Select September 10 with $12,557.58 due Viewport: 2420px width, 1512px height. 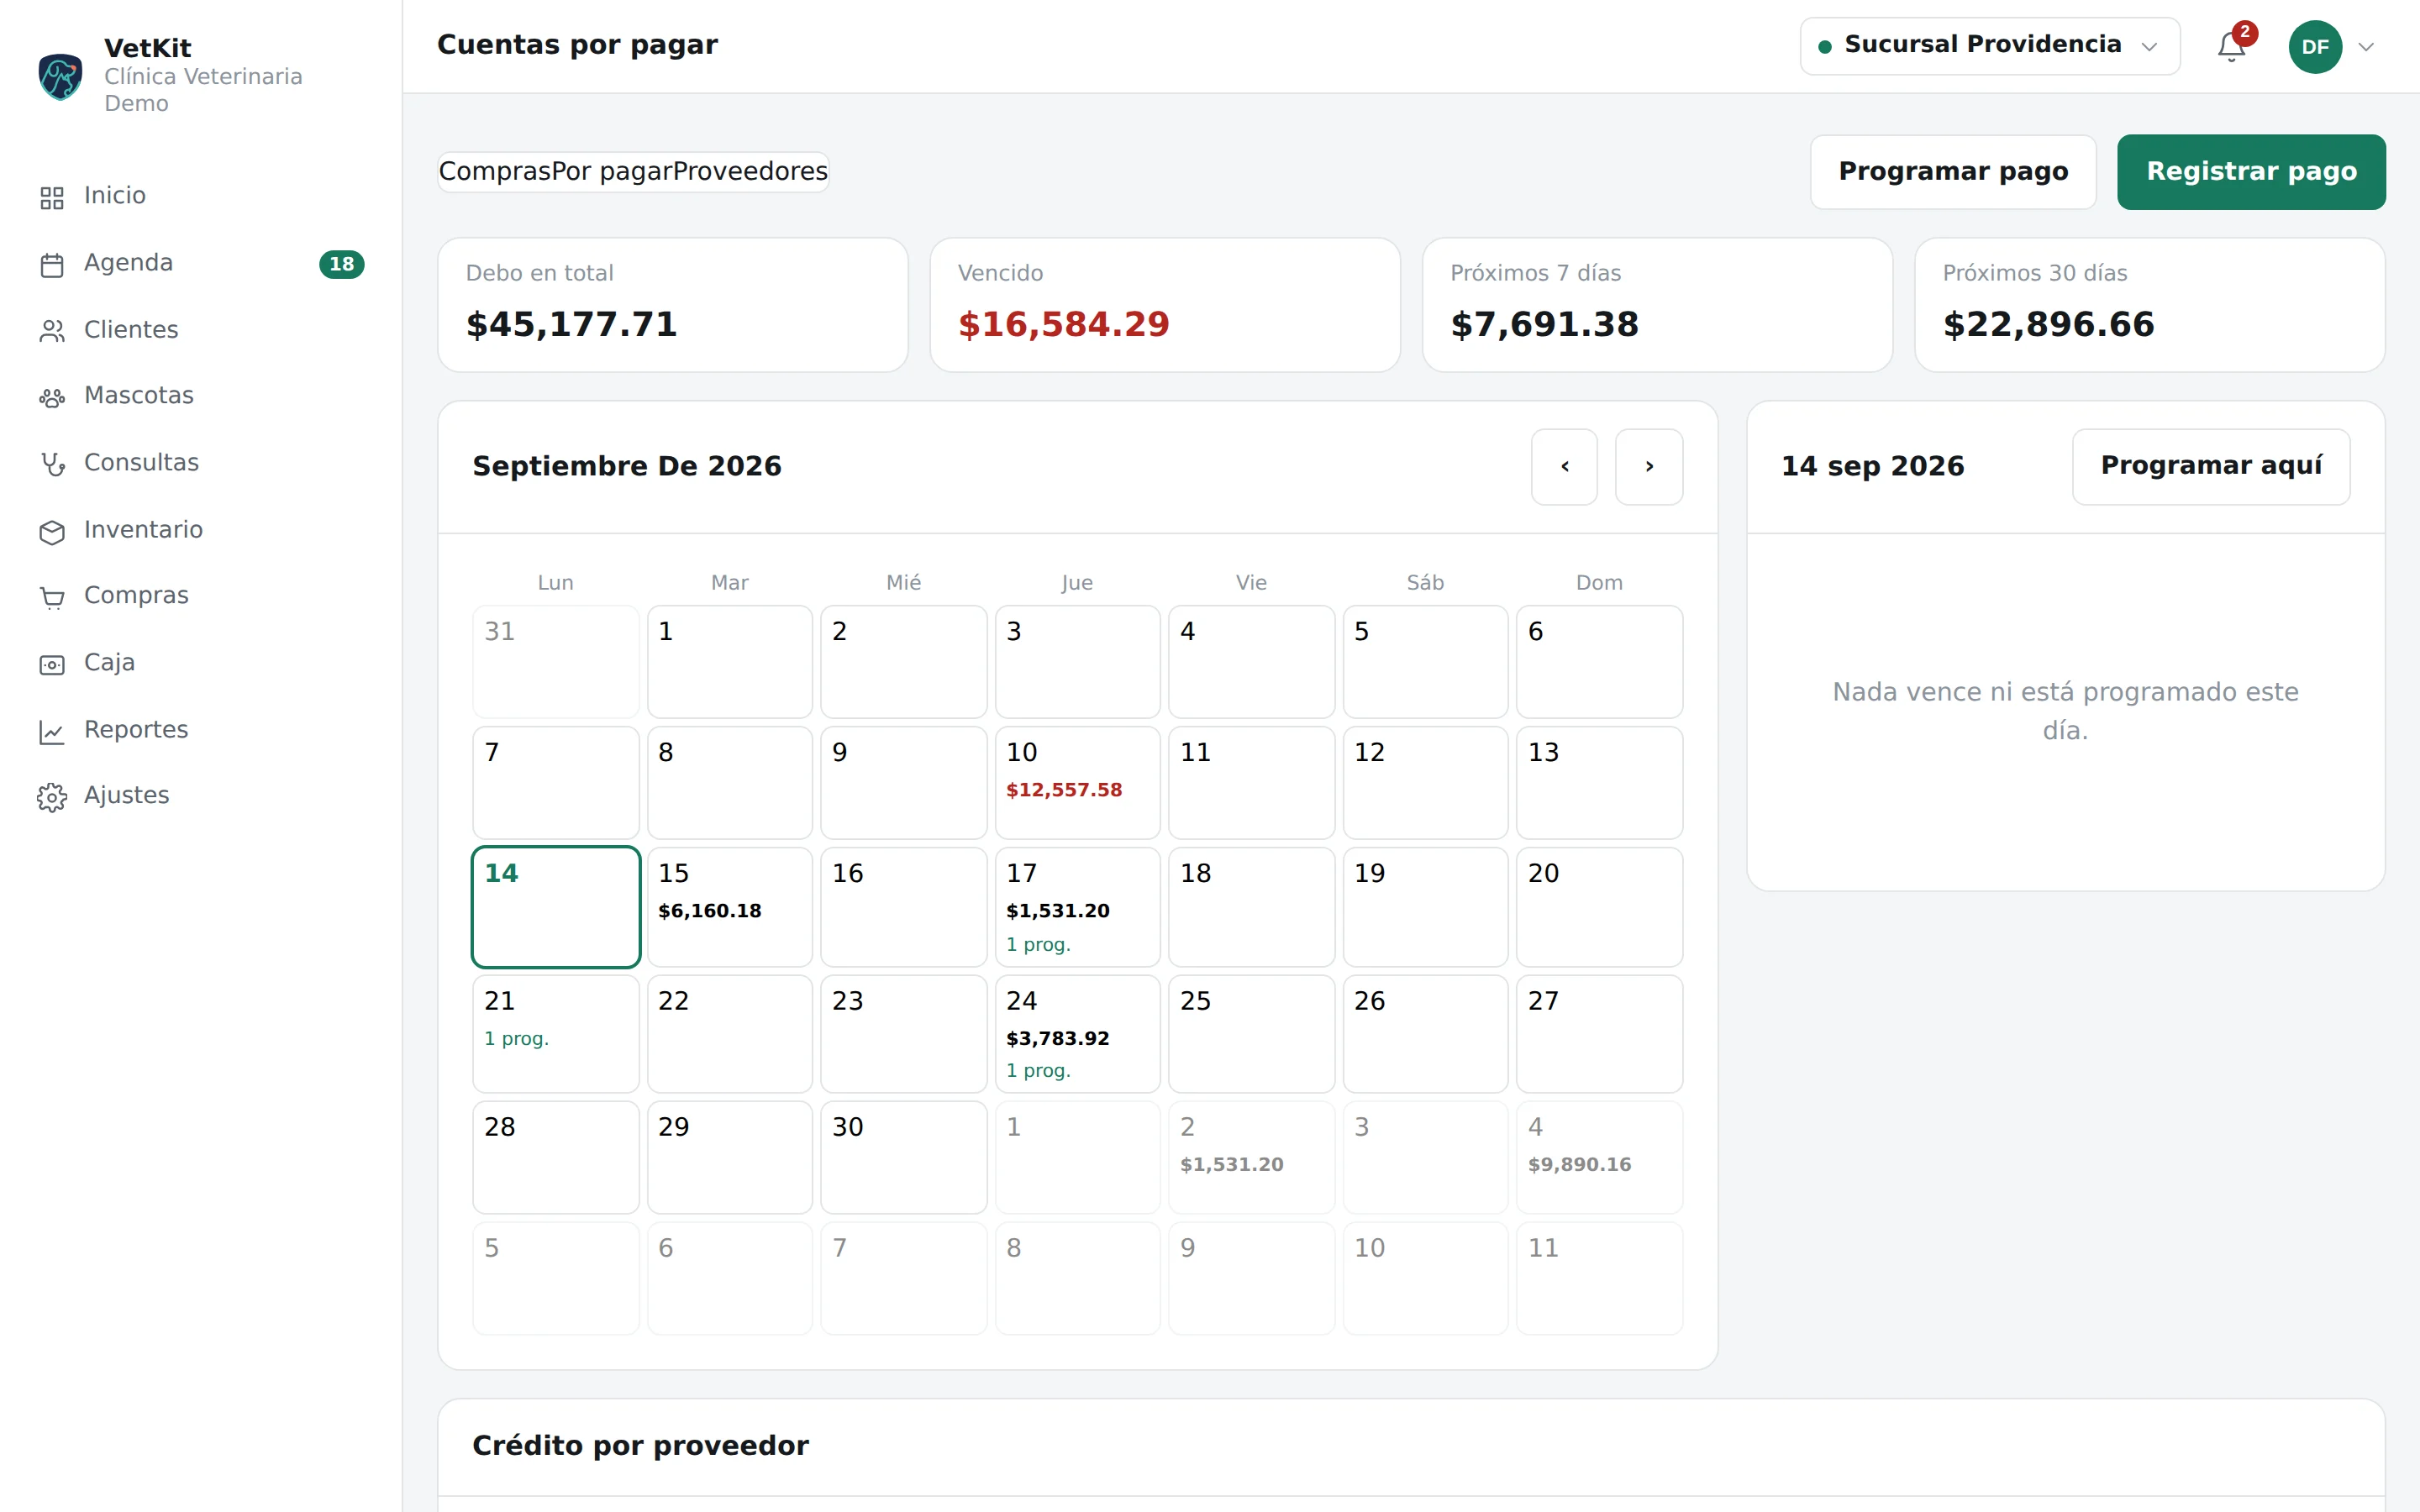pos(1077,782)
